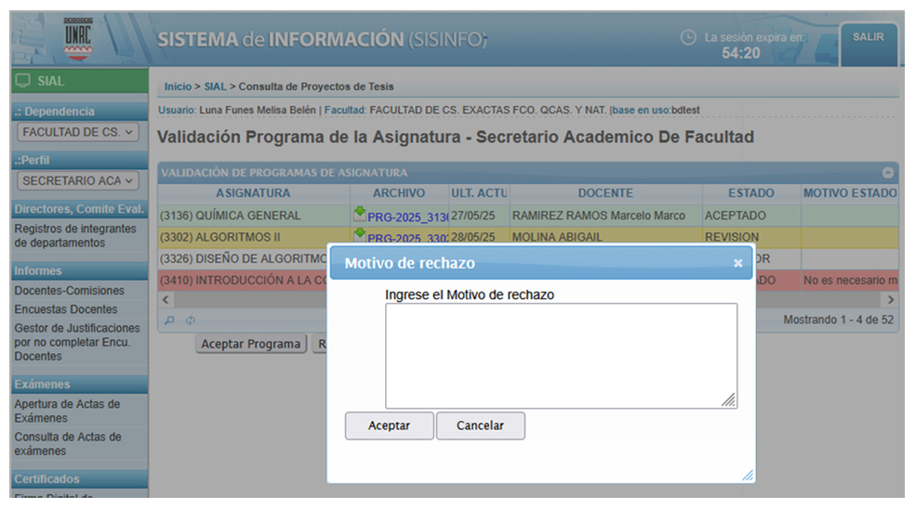915x509 pixels.
Task: Click the Aceptar button in dialog
Action: click(x=389, y=426)
